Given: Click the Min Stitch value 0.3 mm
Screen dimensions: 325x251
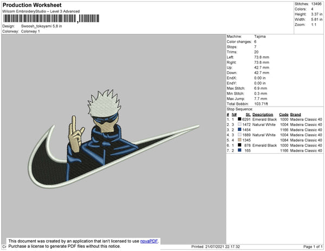Looking at the screenshot, I should pos(261,94).
